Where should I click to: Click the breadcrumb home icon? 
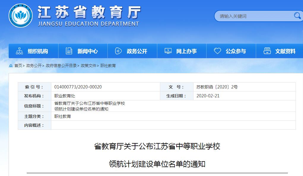coord(11,66)
